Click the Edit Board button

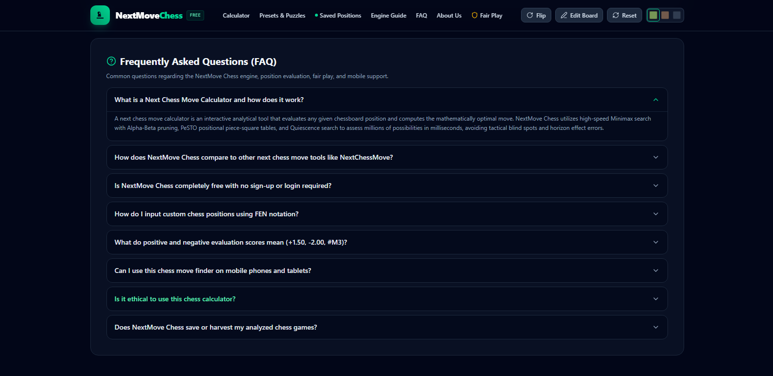click(x=579, y=15)
